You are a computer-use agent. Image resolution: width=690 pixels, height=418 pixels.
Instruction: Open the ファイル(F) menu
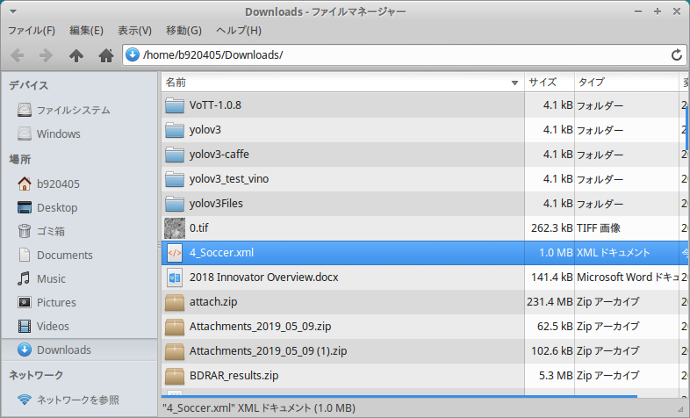click(32, 31)
